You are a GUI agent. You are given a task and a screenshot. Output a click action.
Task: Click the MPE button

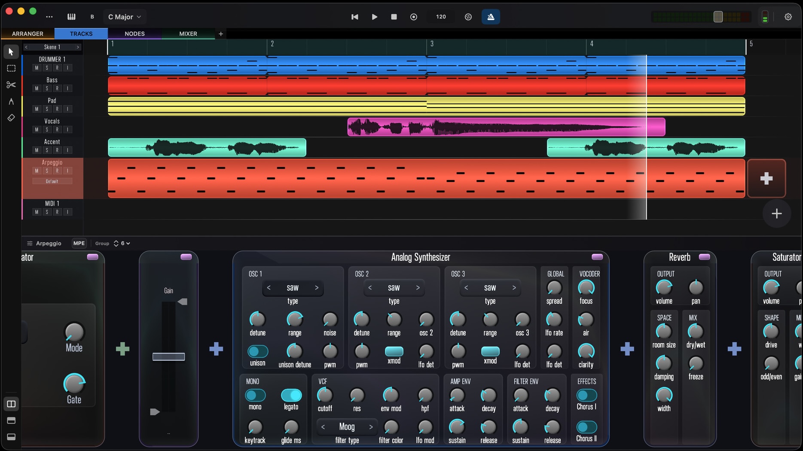click(79, 244)
